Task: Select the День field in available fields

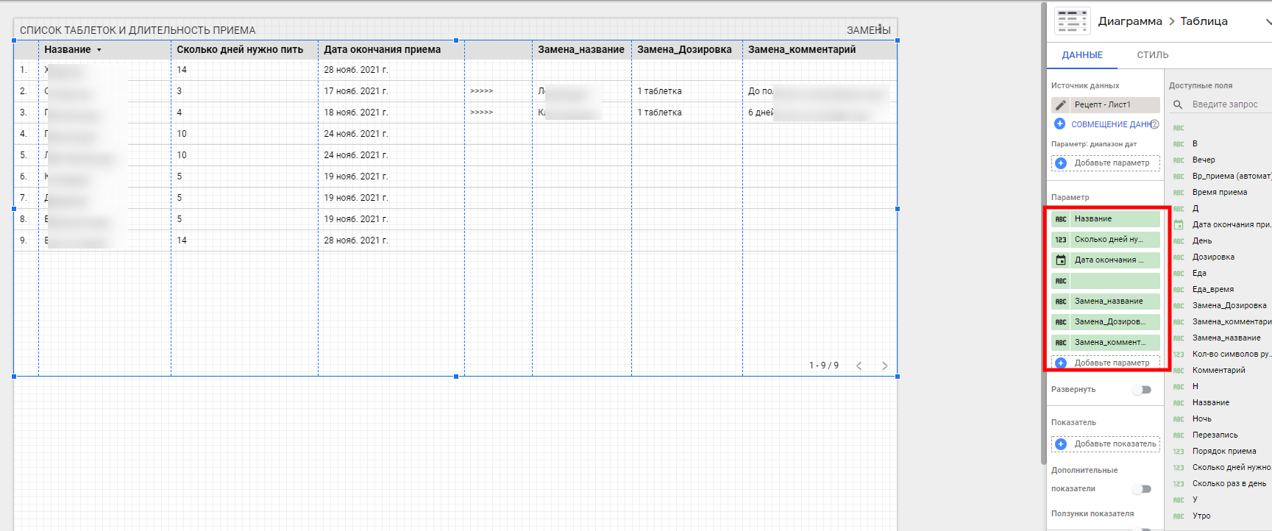Action: point(1202,241)
